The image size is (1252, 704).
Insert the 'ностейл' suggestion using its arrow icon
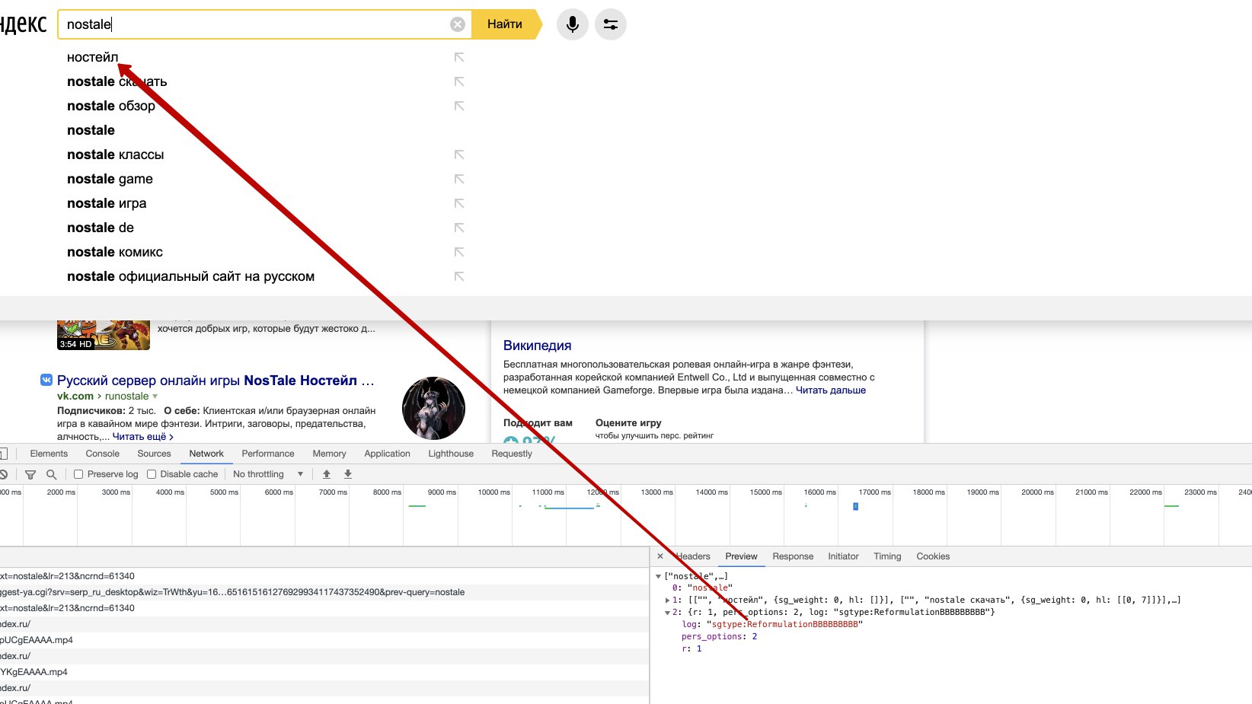[x=459, y=57]
